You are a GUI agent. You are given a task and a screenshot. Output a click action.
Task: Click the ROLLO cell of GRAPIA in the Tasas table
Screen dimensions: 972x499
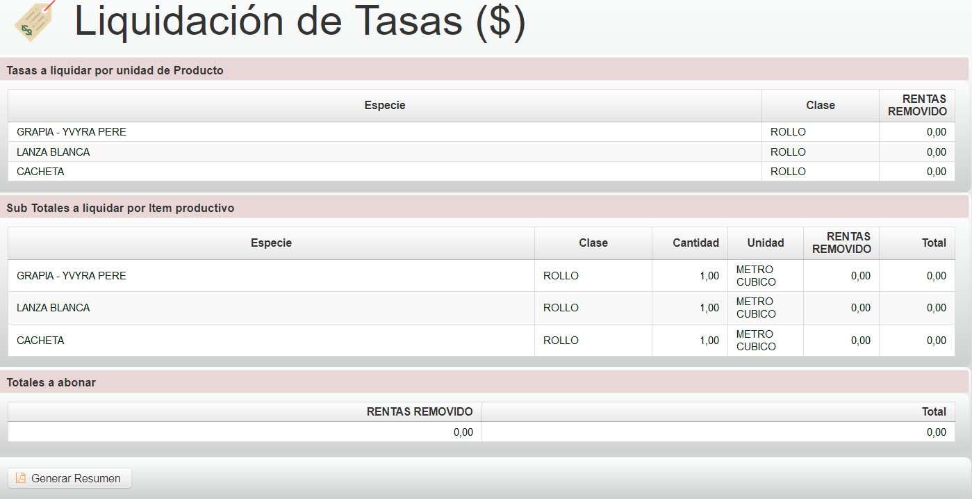pos(821,132)
